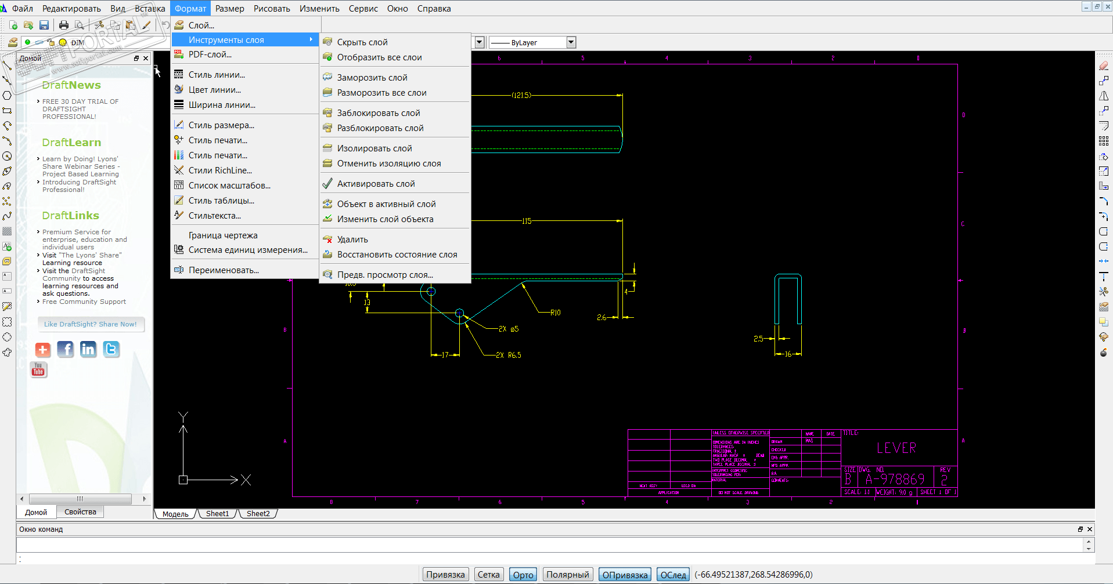This screenshot has height=584, width=1113.
Task: Select the Eraser (Delete) tool in the right toolbar
Action: pos(1104,66)
